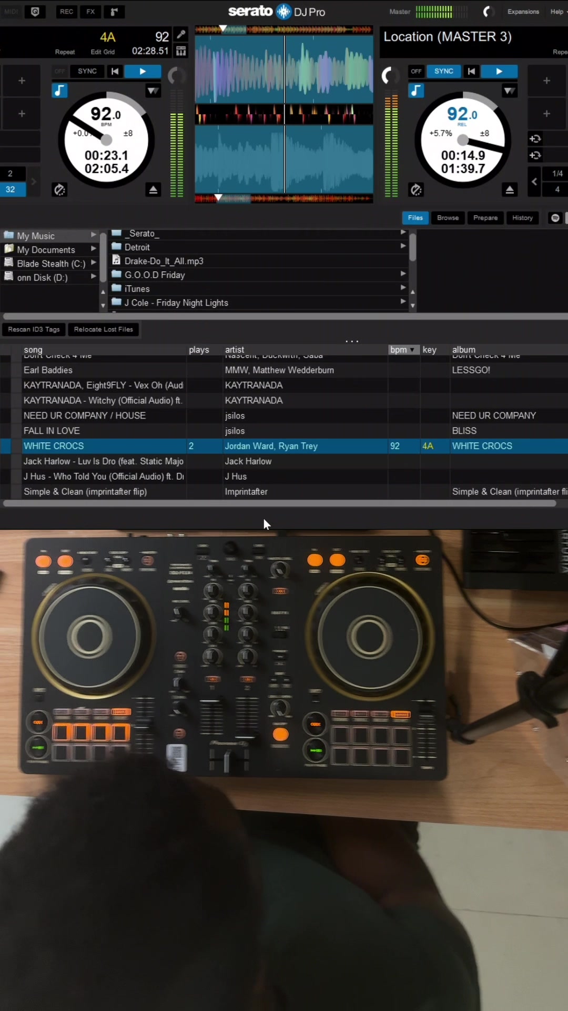Expand the Detroit folder arrow

[x=403, y=246]
